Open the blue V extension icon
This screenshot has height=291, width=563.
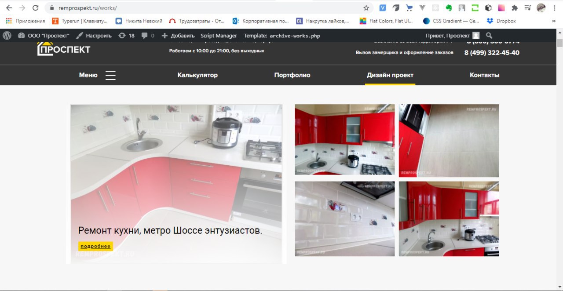point(383,8)
